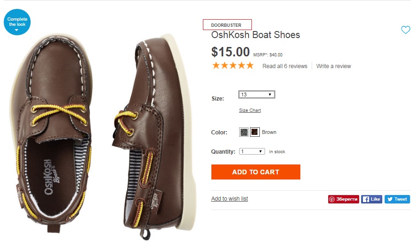Expand the Quantity dropdown
Image resolution: width=411 pixels, height=242 pixels.
pos(252,152)
